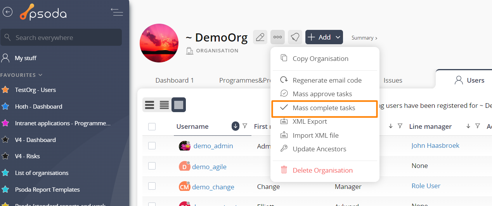Tick the checkbox for the demo_change row

click(x=152, y=186)
